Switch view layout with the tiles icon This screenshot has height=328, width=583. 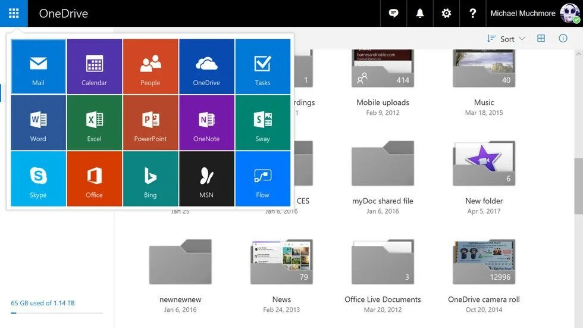coord(541,38)
